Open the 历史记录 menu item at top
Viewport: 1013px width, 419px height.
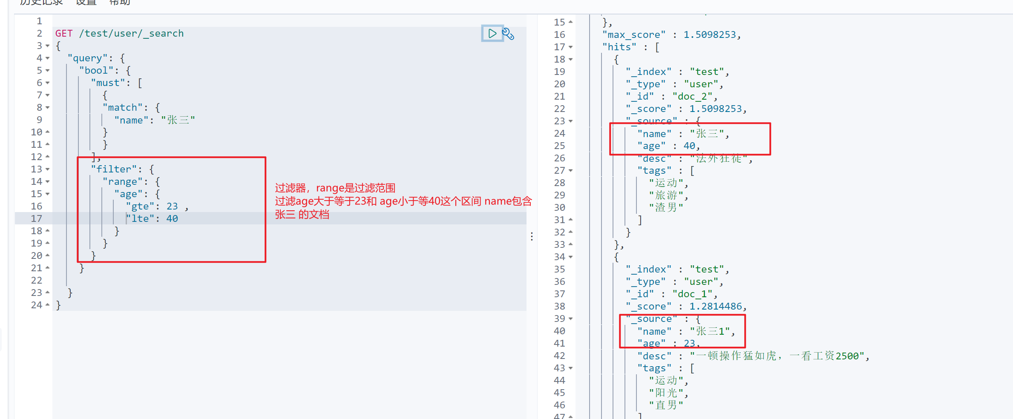coord(41,3)
